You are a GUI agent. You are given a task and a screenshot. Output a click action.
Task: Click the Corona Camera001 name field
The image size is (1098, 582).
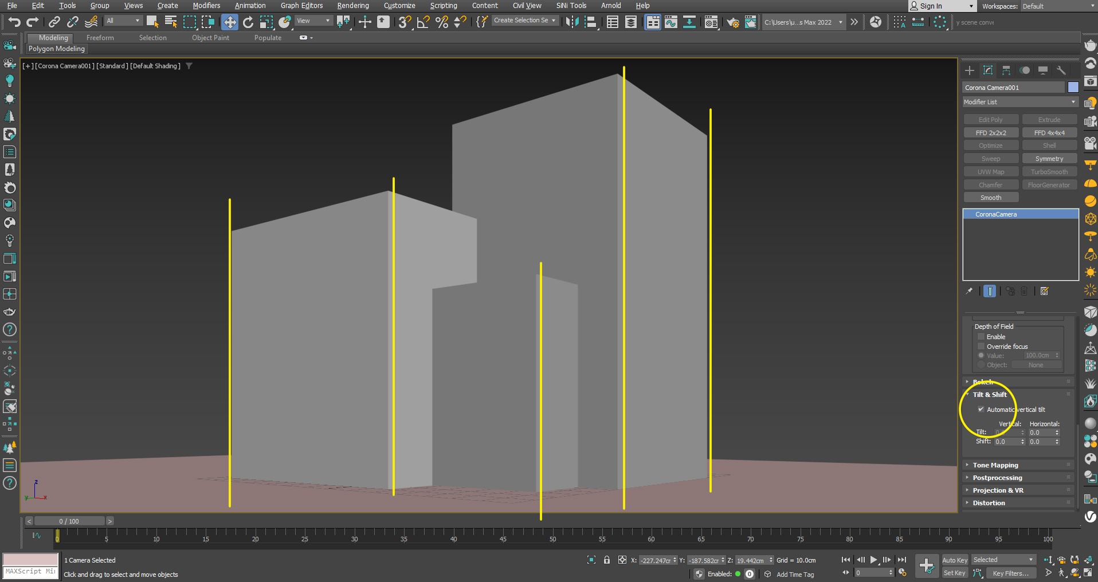(x=1013, y=88)
